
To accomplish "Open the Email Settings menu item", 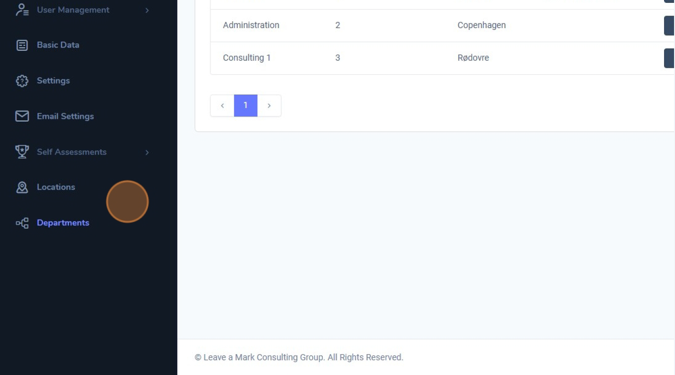I will click(65, 116).
